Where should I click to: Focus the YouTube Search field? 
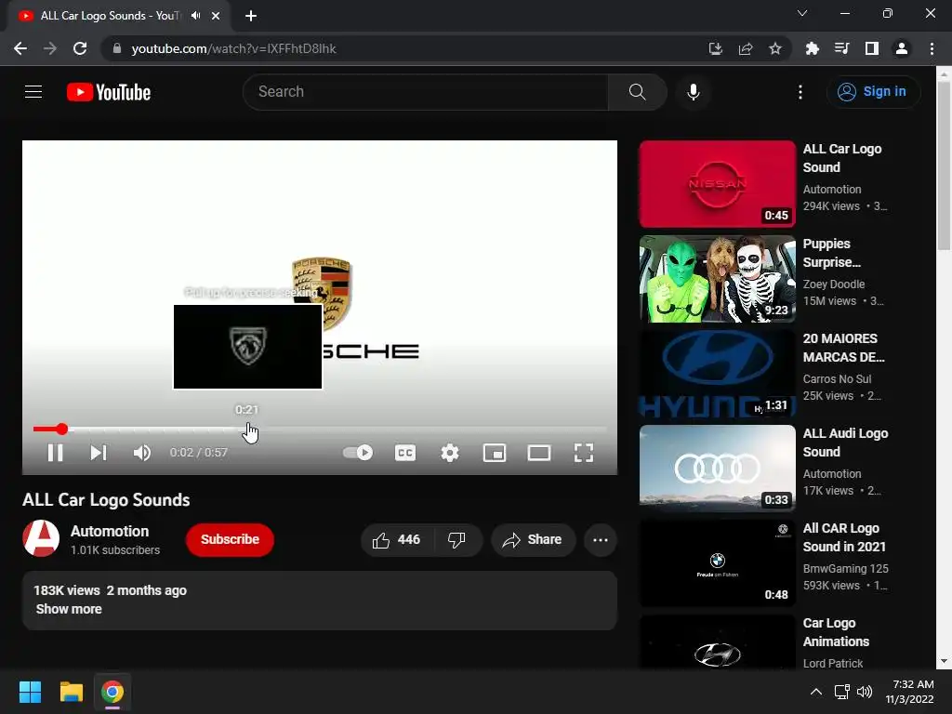[425, 92]
